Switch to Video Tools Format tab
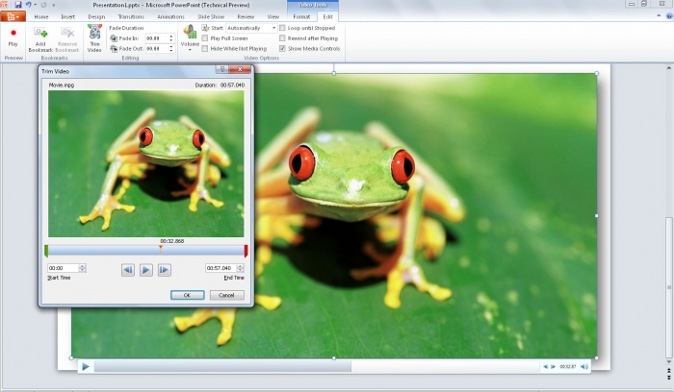 (301, 16)
